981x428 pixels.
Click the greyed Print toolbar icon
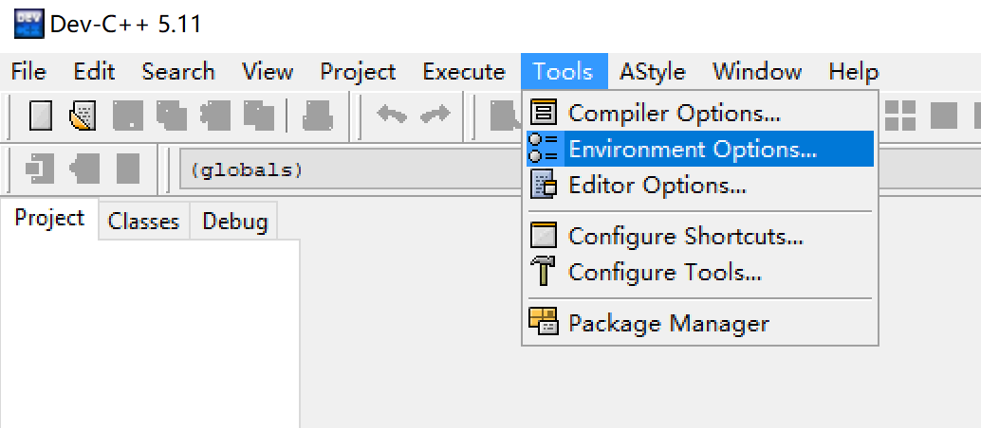coord(317,116)
